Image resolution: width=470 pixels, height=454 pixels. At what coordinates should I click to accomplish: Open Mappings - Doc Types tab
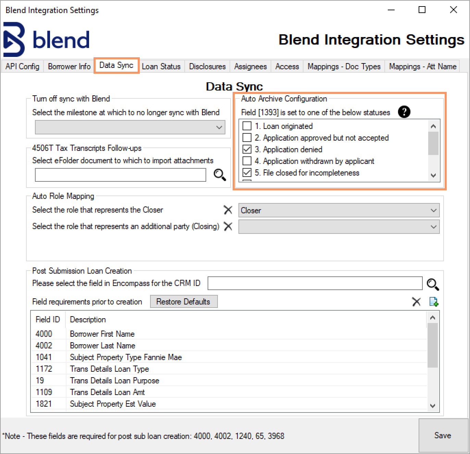(x=344, y=66)
